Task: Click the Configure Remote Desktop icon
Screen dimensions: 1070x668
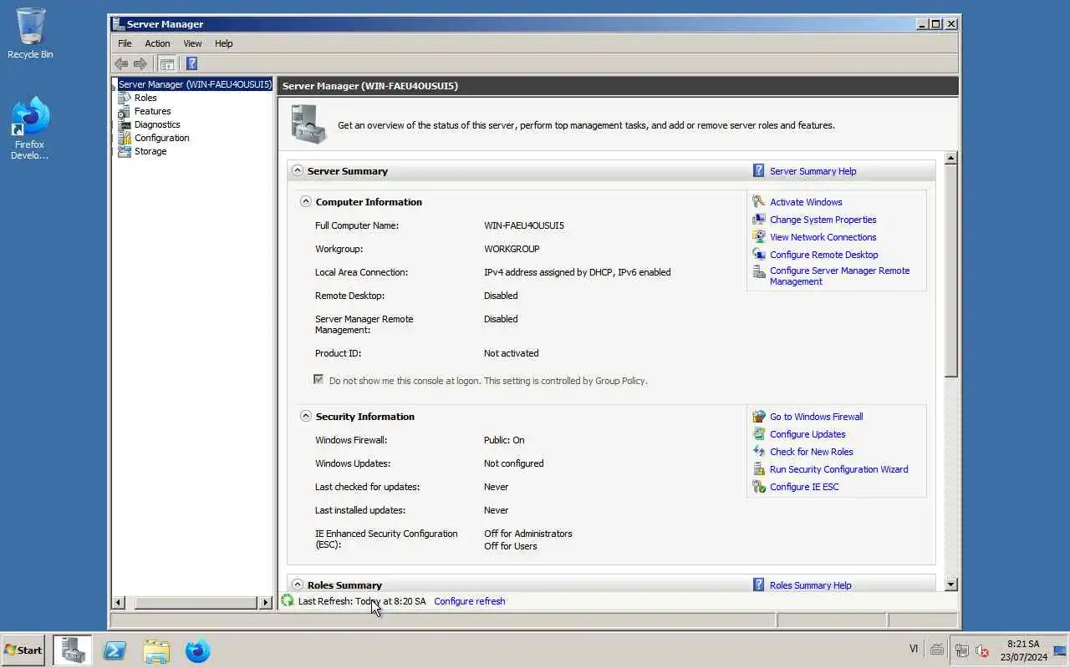Action: (758, 255)
